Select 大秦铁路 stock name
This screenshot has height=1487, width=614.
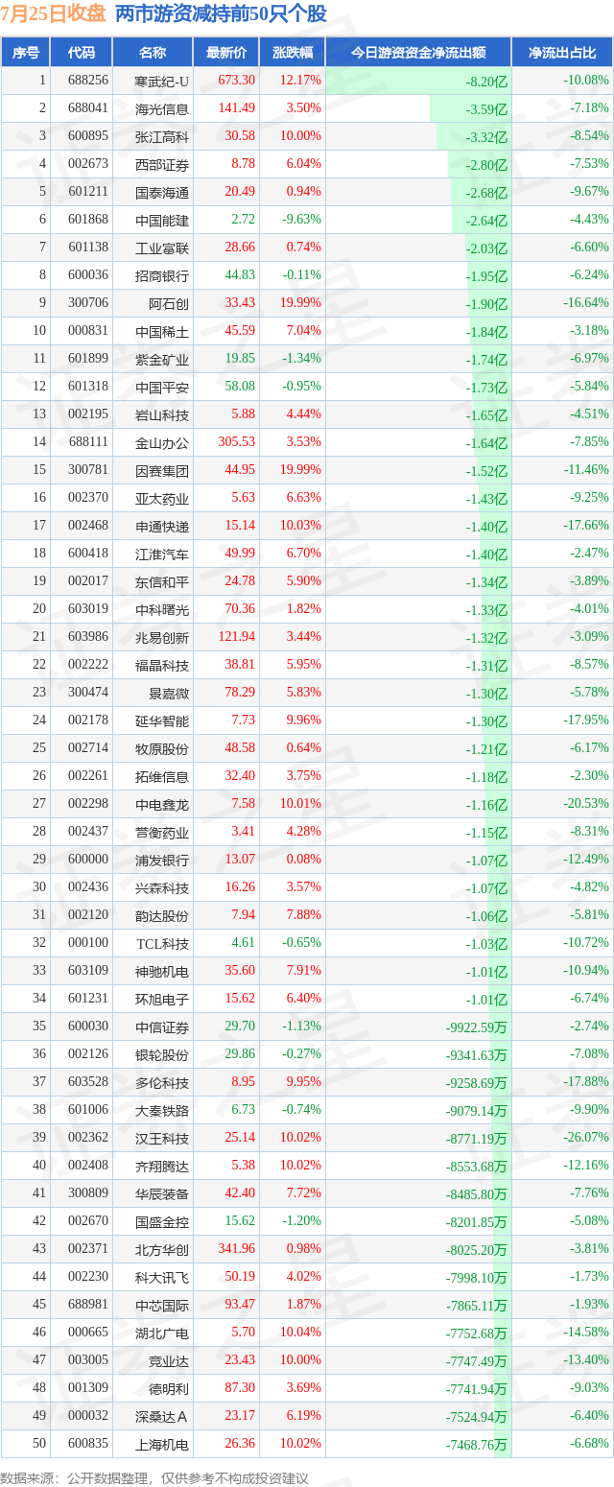[x=162, y=1110]
